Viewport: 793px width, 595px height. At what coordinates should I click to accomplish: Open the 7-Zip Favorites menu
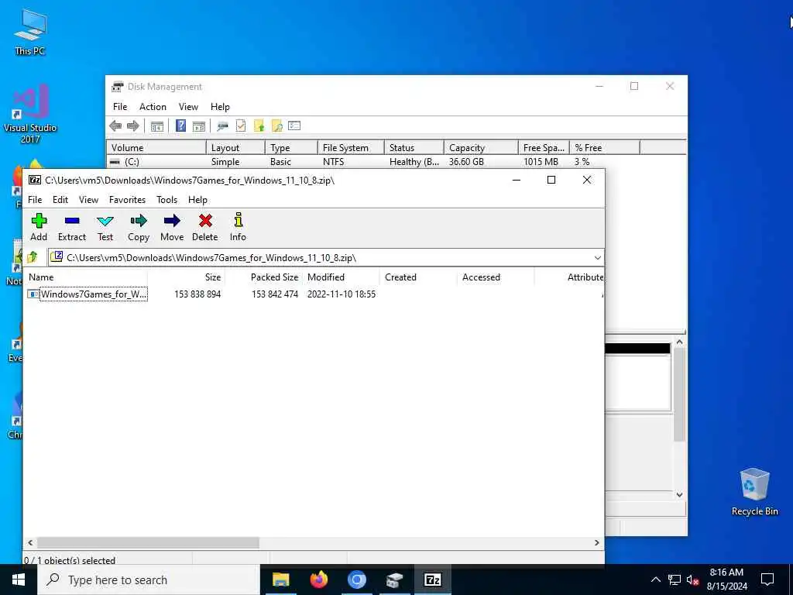[128, 200]
